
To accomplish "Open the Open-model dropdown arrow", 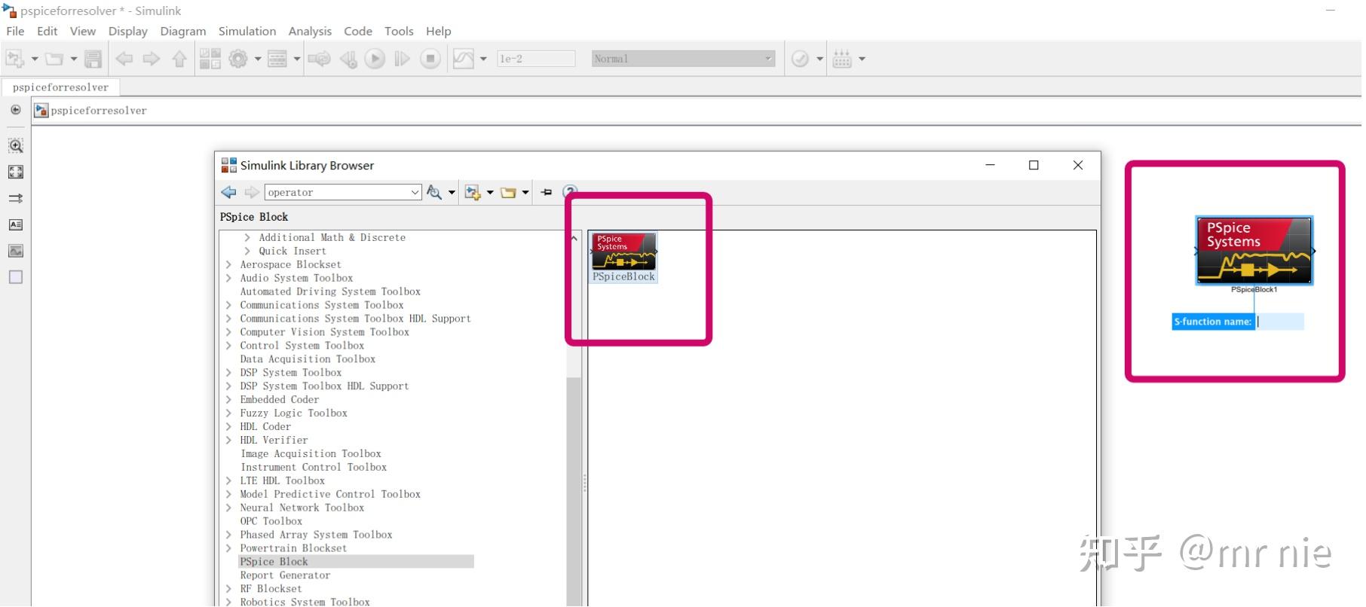I will (x=73, y=59).
